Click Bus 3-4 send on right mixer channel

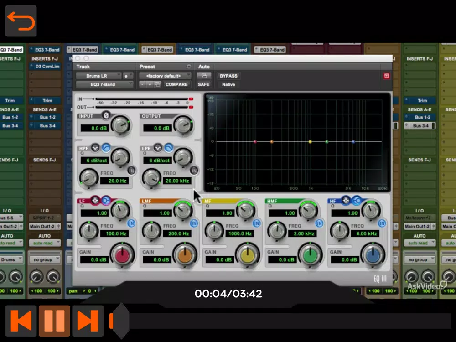coord(420,126)
